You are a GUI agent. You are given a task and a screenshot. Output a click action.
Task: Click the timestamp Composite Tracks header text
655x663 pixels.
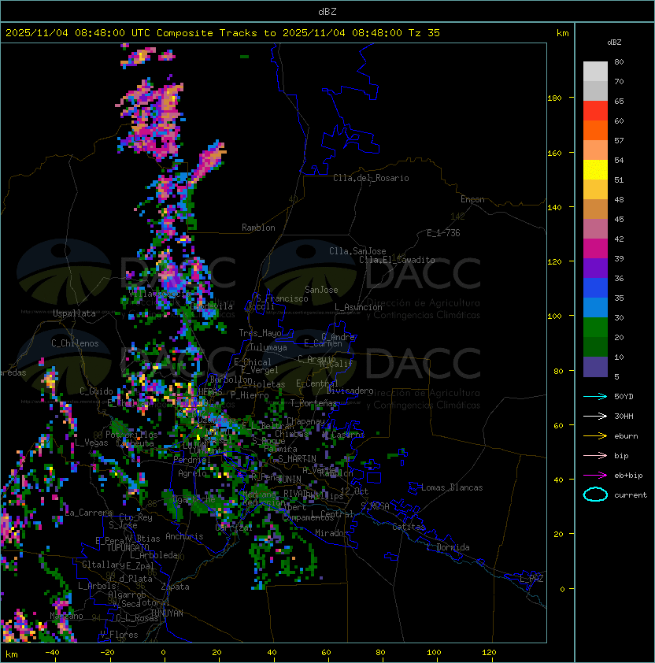(x=223, y=33)
